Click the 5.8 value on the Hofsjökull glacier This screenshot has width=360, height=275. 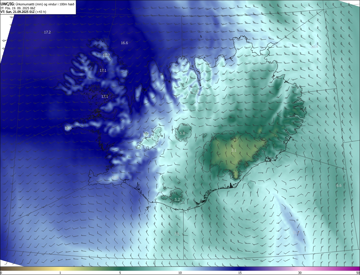(x=182, y=134)
